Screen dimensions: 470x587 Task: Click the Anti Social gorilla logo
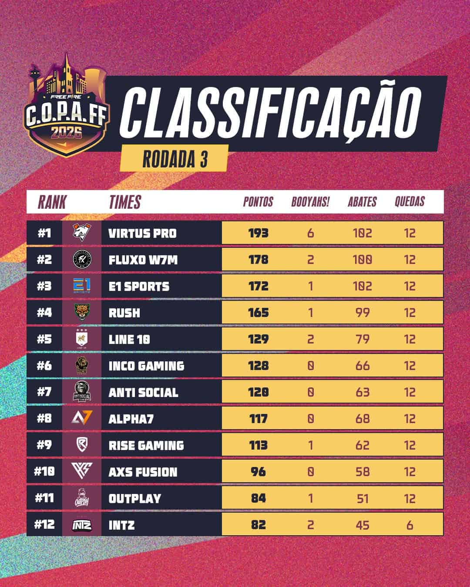tap(81, 392)
